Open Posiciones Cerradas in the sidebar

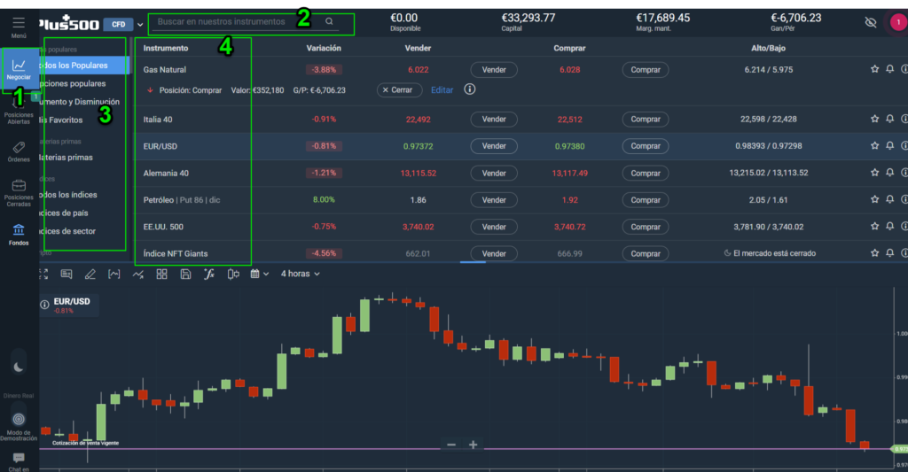click(19, 193)
